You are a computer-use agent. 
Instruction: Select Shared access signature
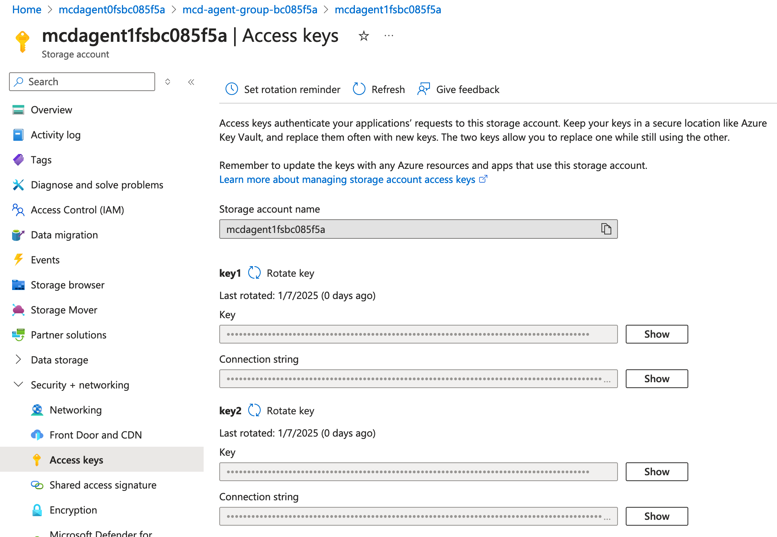pyautogui.click(x=103, y=485)
